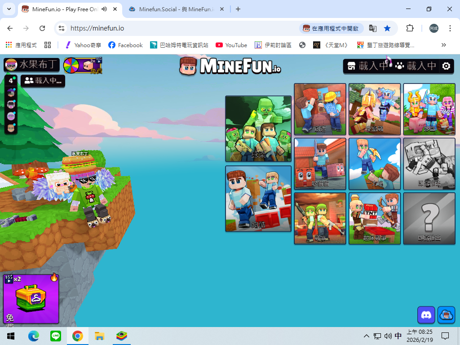The width and height of the screenshot is (460, 345).
Task: Open the Chrome three-dot menu
Action: point(450,28)
